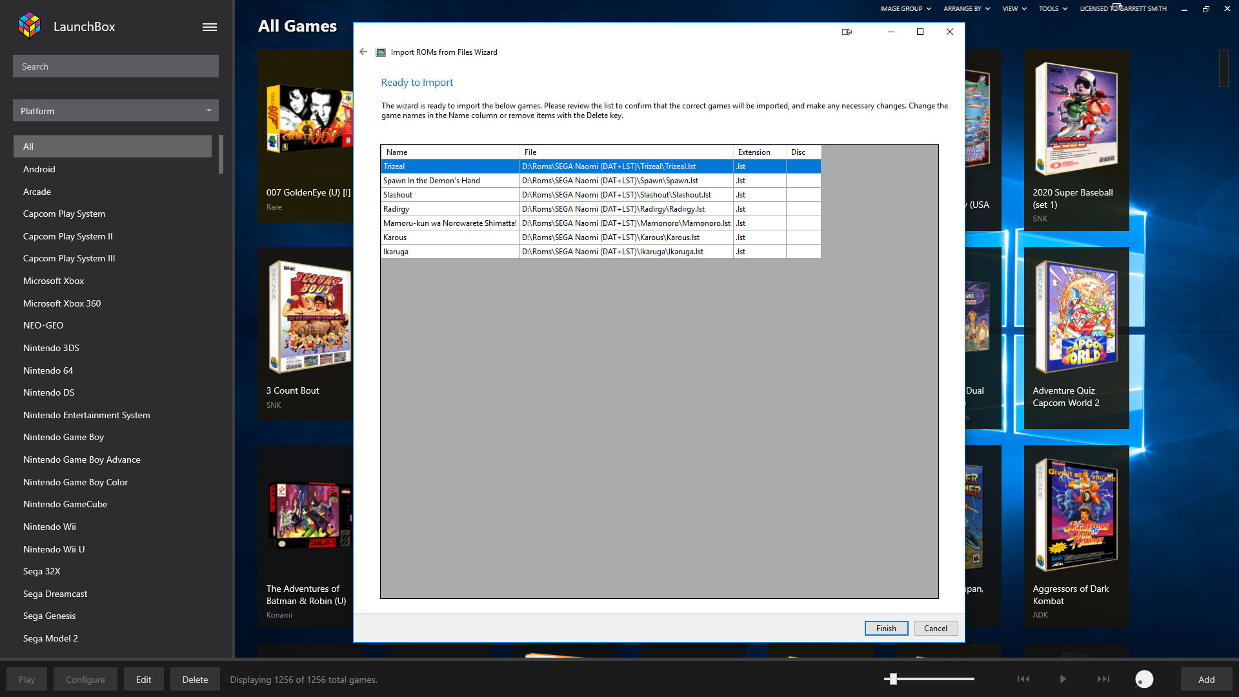Maximize the import wizard dialog
This screenshot has height=697, width=1239.
(x=920, y=32)
